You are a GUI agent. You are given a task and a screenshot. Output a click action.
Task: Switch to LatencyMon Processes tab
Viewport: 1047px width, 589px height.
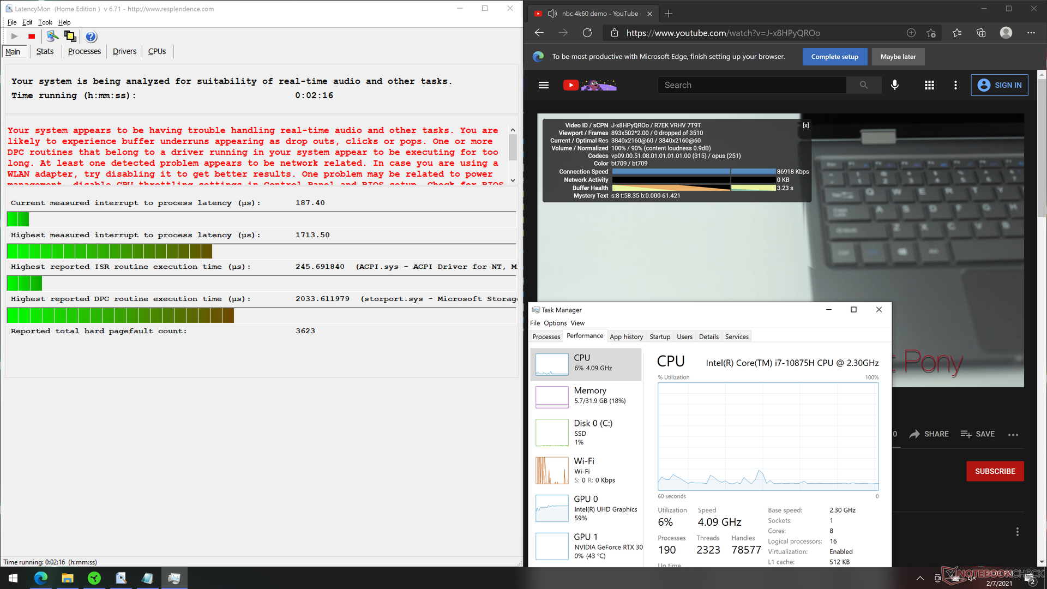tap(84, 51)
